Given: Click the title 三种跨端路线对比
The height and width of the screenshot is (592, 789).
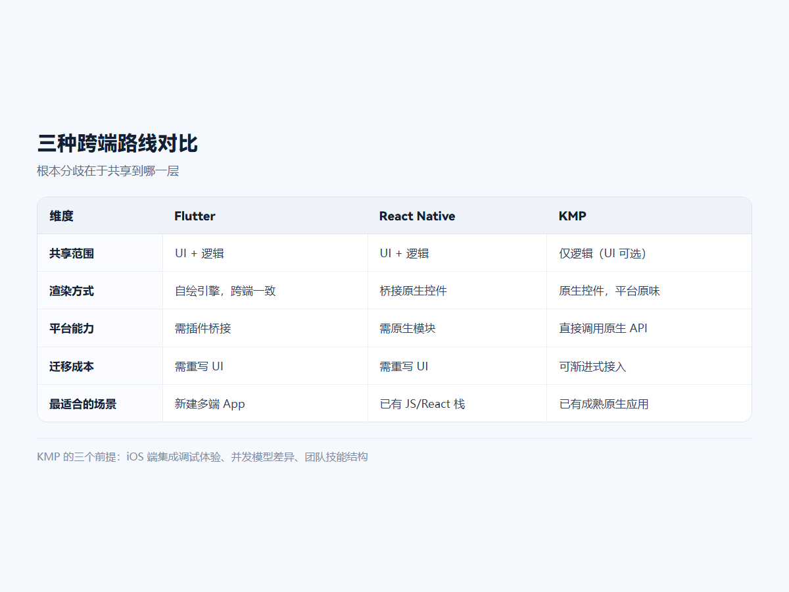Looking at the screenshot, I should coord(117,143).
